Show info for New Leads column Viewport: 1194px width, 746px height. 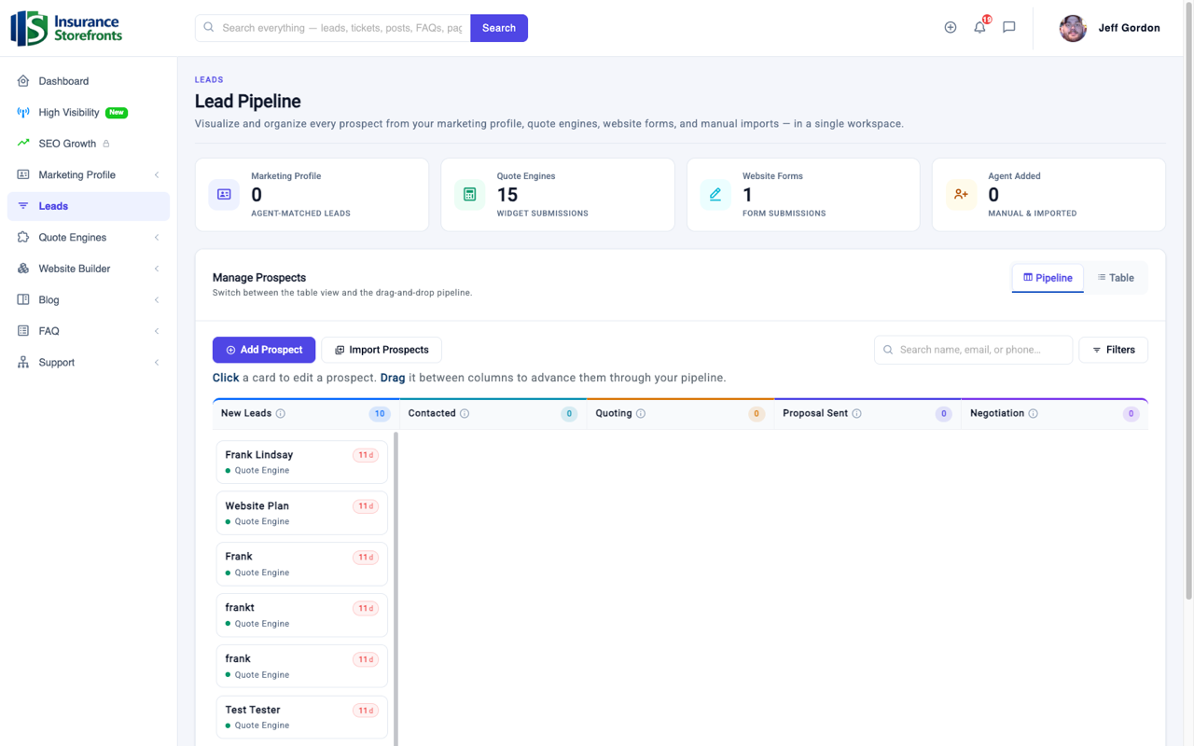[x=281, y=414]
